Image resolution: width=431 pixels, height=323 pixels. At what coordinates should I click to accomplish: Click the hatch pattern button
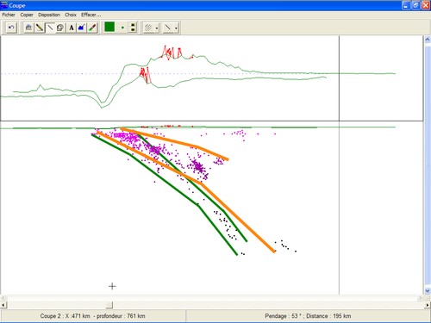tap(148, 28)
